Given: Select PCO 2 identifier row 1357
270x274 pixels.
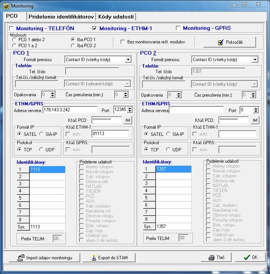Looking at the screenshot, I should pos(174,169).
